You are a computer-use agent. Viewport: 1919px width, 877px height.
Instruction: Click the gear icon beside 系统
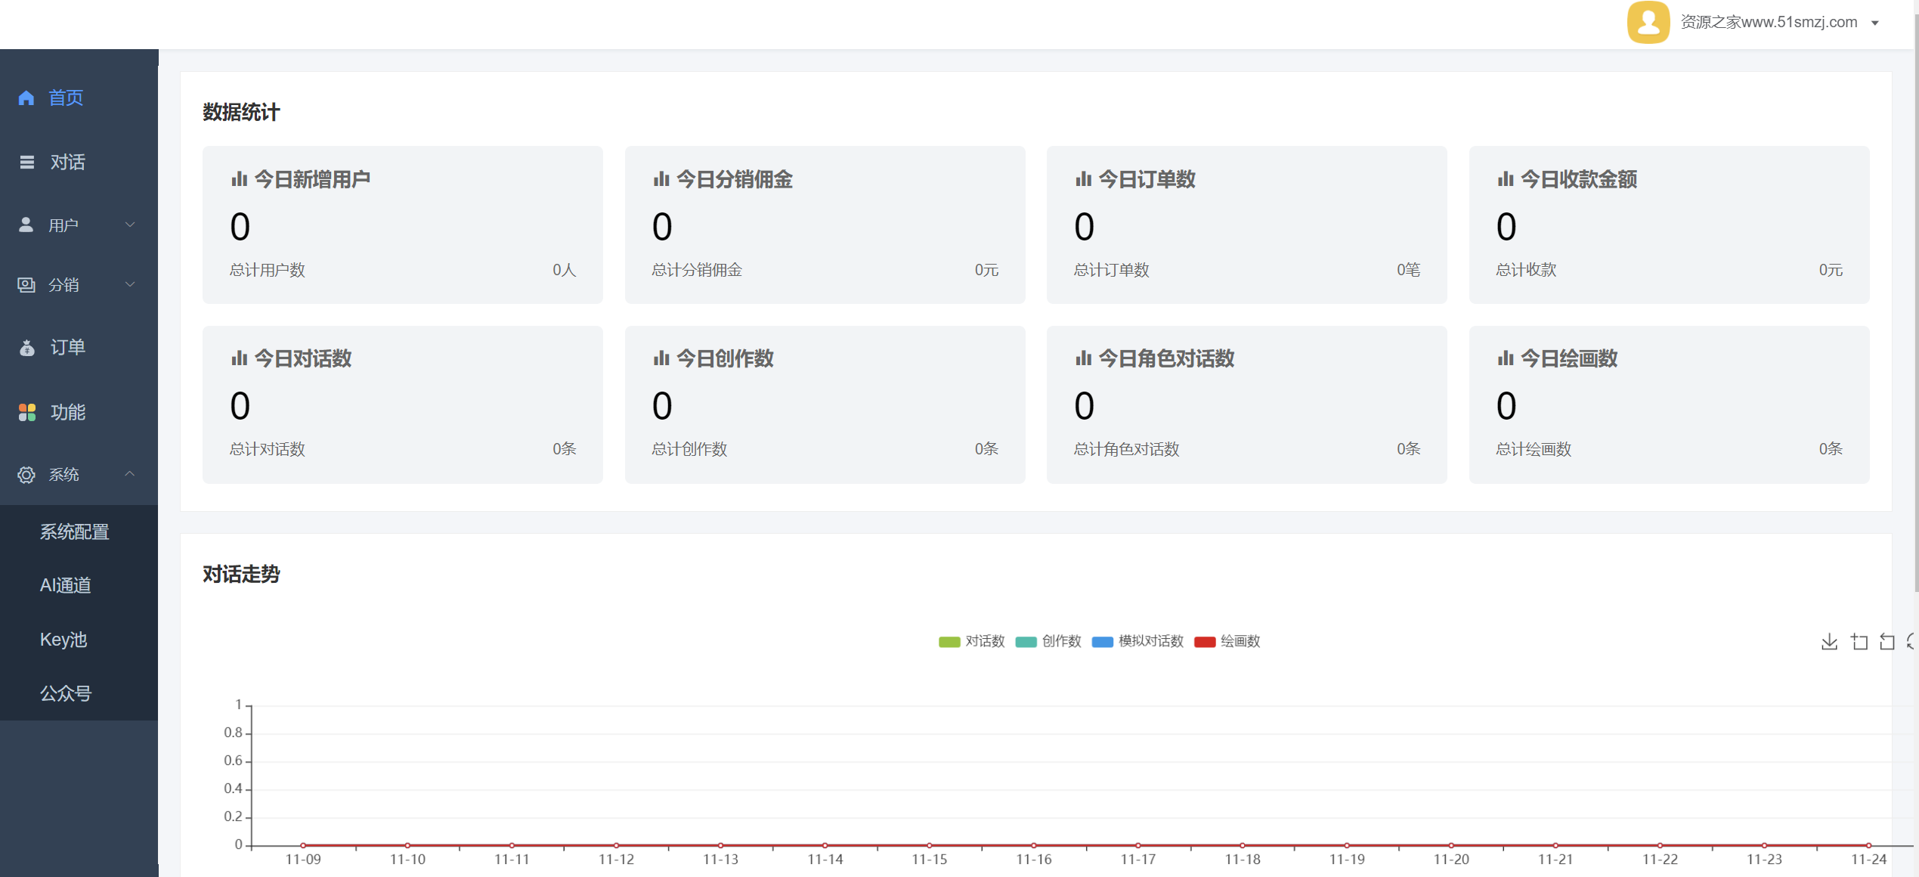[x=26, y=474]
